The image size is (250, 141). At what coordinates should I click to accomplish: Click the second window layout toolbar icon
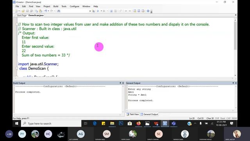pyautogui.click(x=139, y=11)
